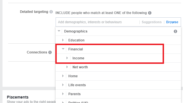Select the Life events tree item label
The image size is (183, 103).
(77, 85)
